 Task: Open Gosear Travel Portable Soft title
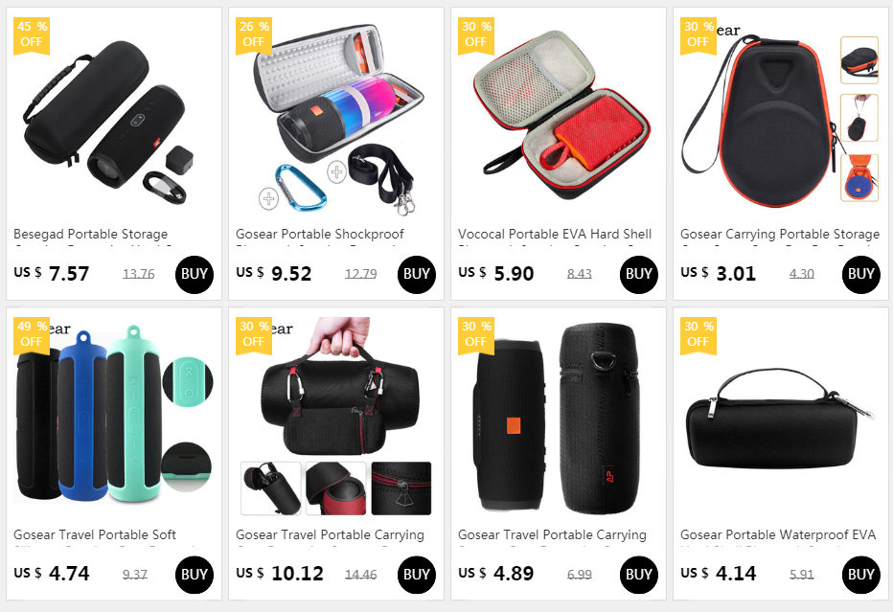95,534
